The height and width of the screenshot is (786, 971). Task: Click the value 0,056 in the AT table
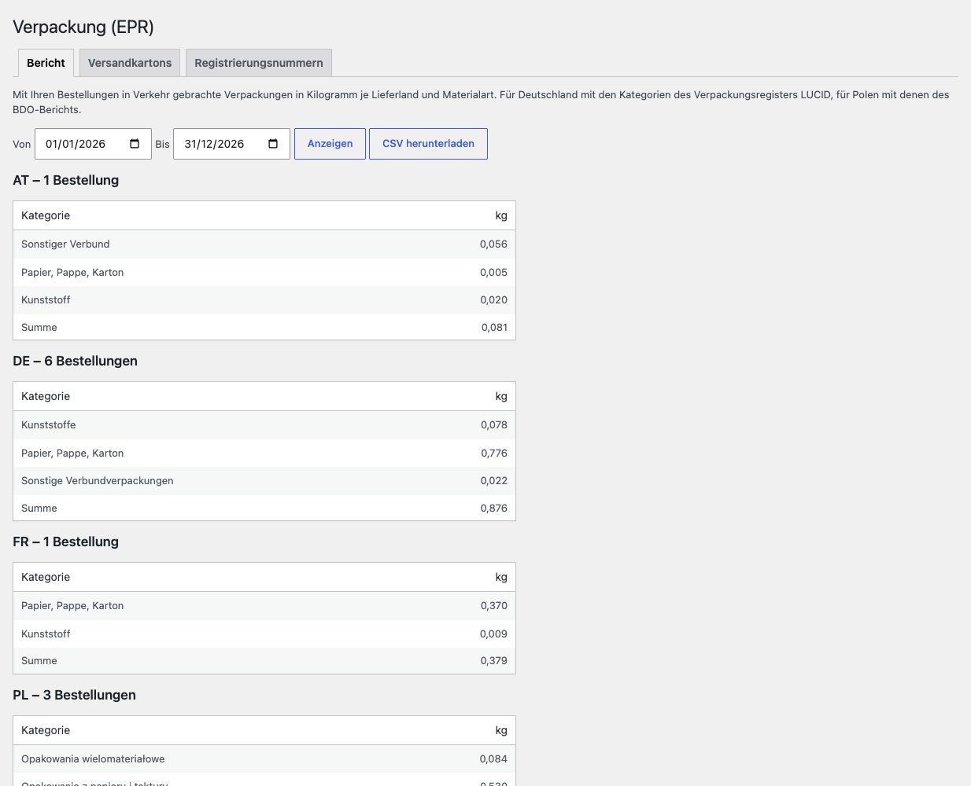(493, 244)
